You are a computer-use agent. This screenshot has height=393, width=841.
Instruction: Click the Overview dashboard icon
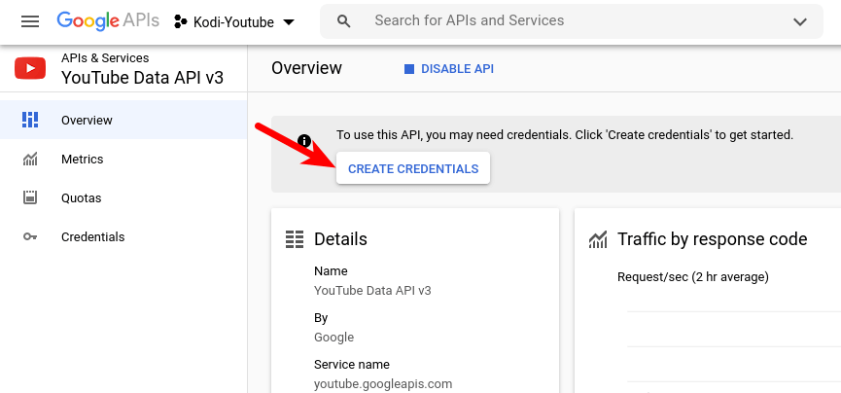pyautogui.click(x=30, y=120)
